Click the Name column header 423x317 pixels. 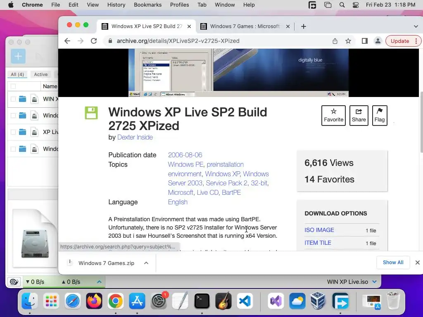click(50, 86)
